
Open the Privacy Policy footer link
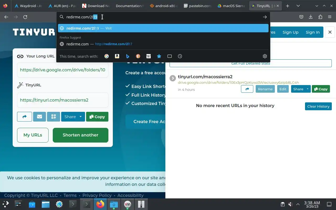coord(97,195)
